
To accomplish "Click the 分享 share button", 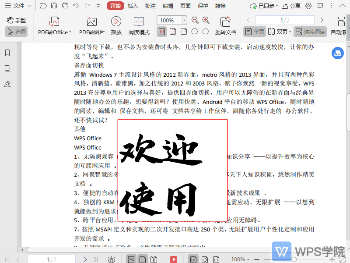I will (291, 6).
